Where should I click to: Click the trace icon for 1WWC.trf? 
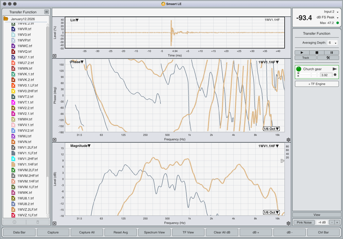13,46
